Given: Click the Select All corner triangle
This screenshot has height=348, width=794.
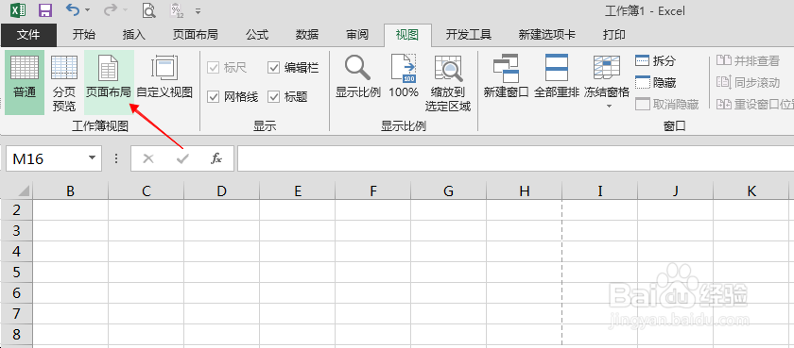Looking at the screenshot, I should point(23,191).
